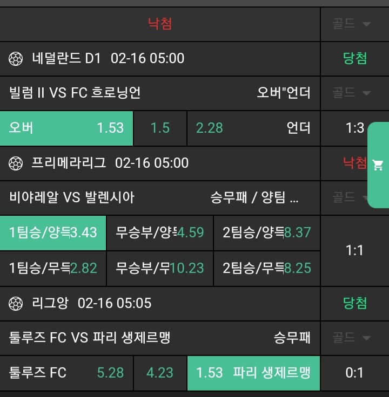This screenshot has width=389, height=397.
Task: Select 무승부/양득 4.59 odds cell
Action: pos(160,232)
